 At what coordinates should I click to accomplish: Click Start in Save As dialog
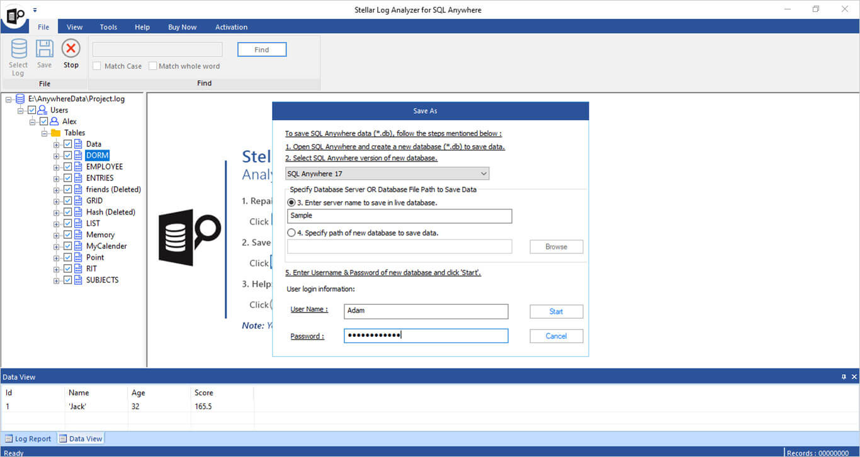(x=557, y=312)
